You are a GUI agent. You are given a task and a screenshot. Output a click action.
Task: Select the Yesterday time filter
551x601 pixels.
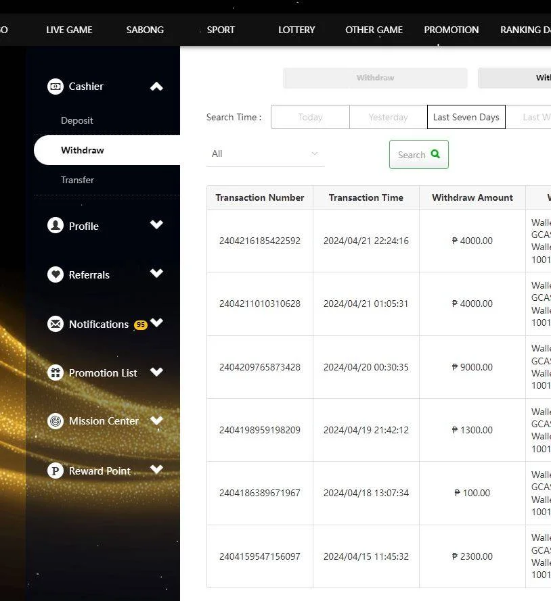[x=388, y=117]
